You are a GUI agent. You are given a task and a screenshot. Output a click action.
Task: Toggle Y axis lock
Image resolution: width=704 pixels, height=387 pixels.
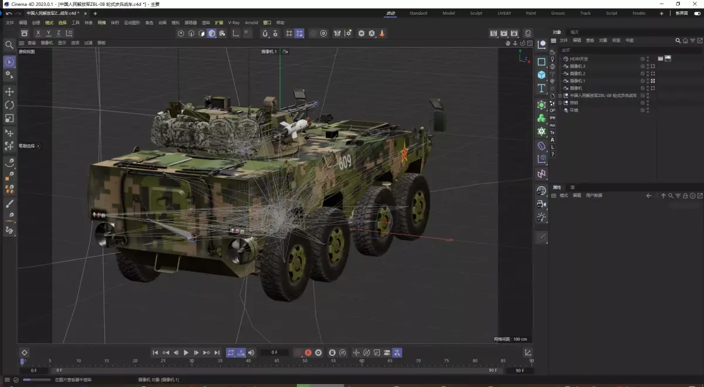pos(49,33)
